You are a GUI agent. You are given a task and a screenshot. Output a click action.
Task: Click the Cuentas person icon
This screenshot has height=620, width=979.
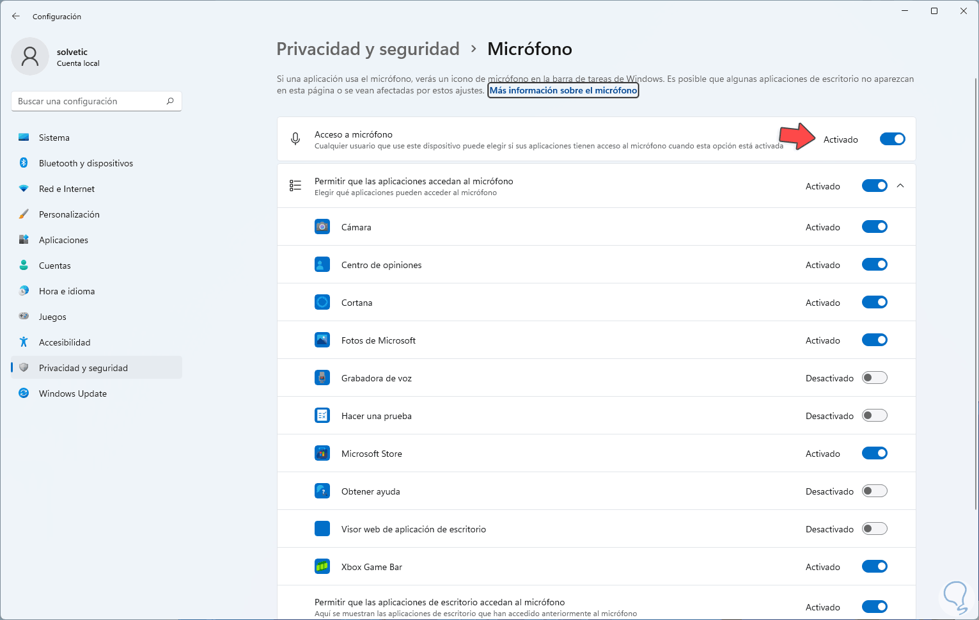pos(24,266)
